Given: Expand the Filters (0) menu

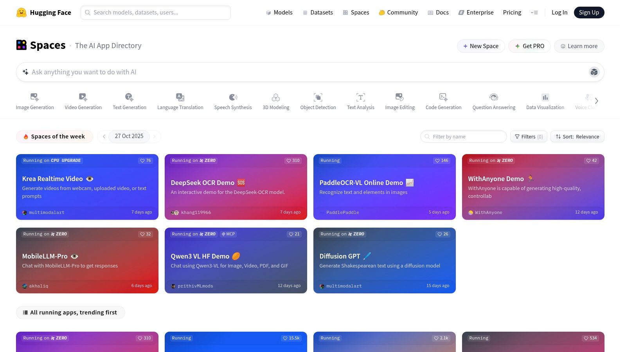Looking at the screenshot, I should click(x=529, y=136).
